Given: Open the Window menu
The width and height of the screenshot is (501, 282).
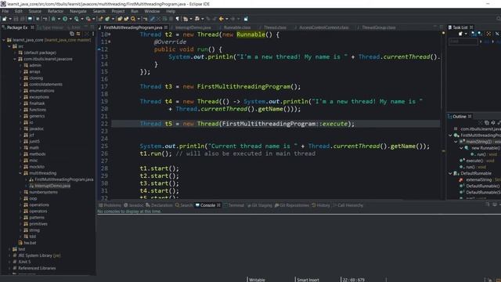Looking at the screenshot, I should pos(152,11).
